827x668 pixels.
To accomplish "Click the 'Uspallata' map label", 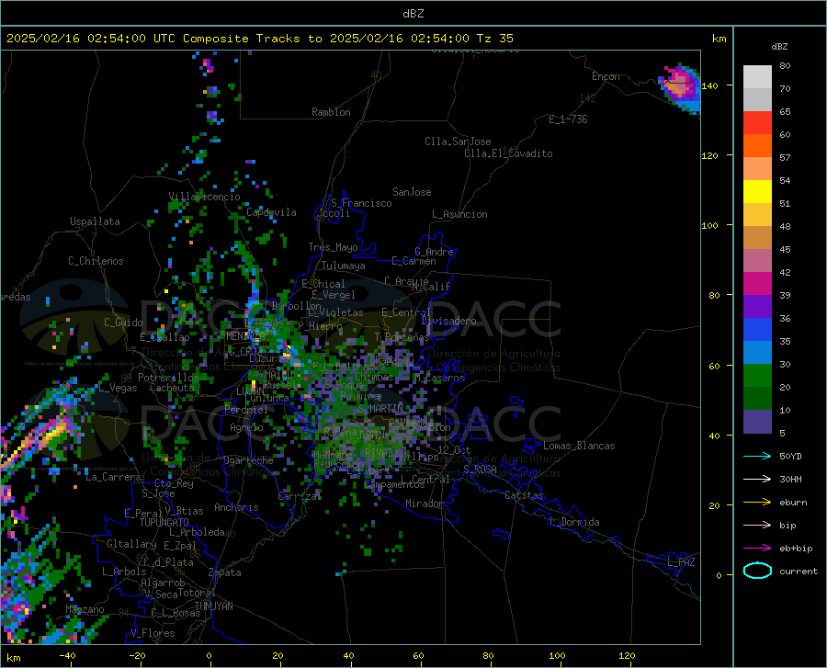I will 95,221.
